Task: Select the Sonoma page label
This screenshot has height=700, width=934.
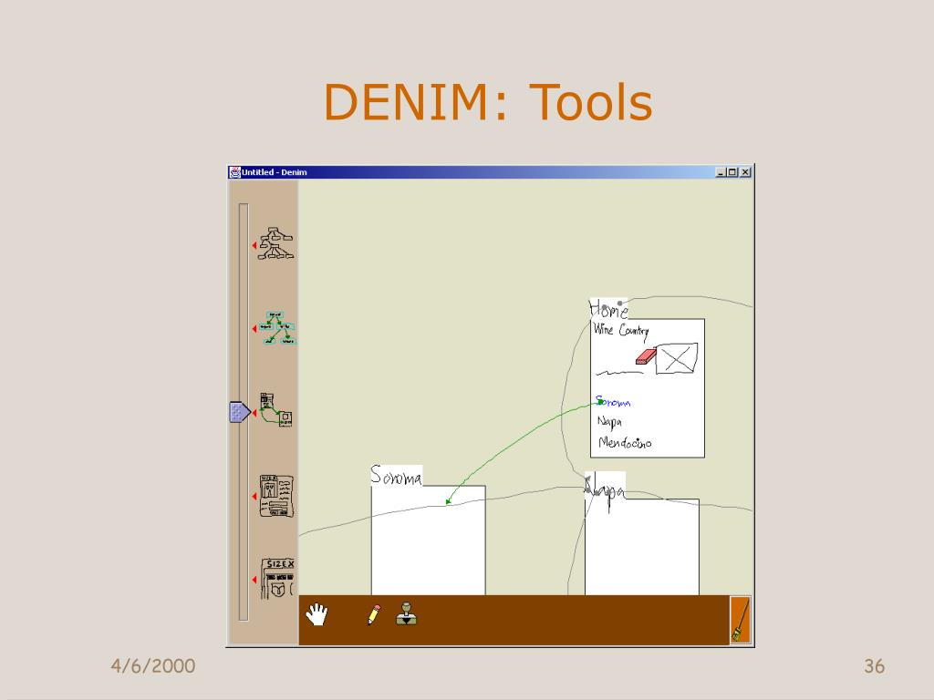Action: tap(396, 476)
